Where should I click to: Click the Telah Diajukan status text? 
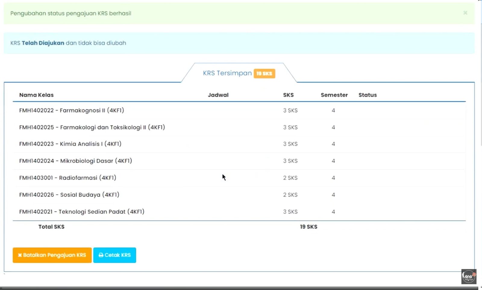pyautogui.click(x=43, y=43)
